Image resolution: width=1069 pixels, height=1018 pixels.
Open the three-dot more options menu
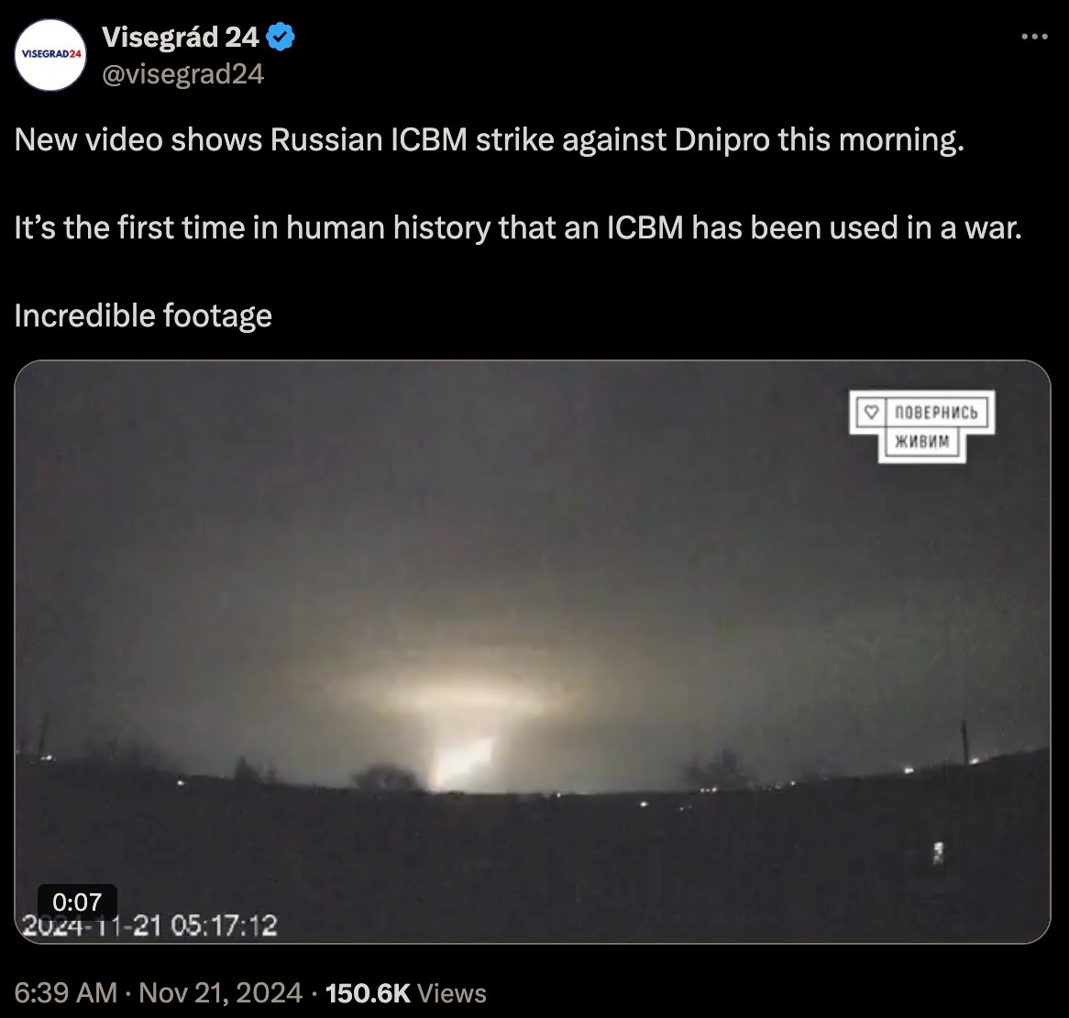coord(1034,37)
